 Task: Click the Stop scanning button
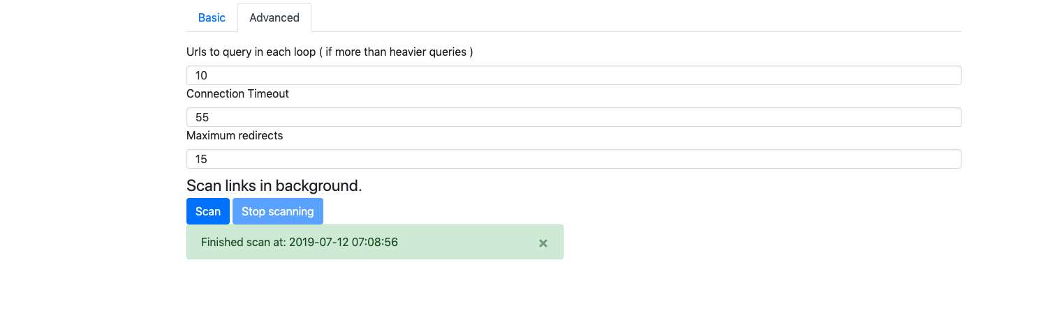278,211
